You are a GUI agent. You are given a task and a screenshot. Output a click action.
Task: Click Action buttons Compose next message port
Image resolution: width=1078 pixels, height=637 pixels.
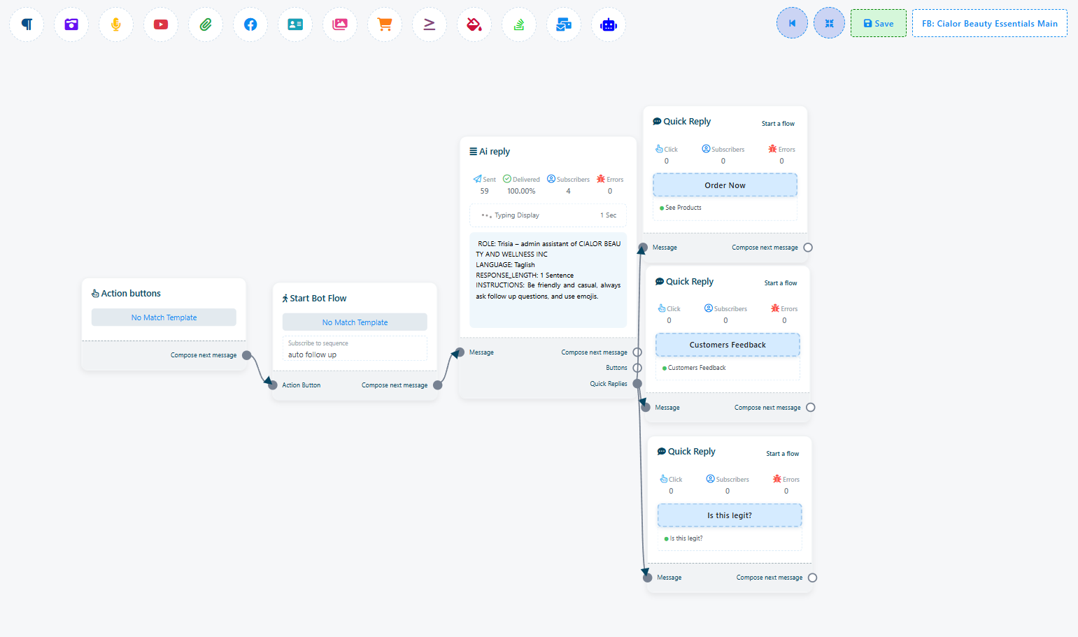247,355
